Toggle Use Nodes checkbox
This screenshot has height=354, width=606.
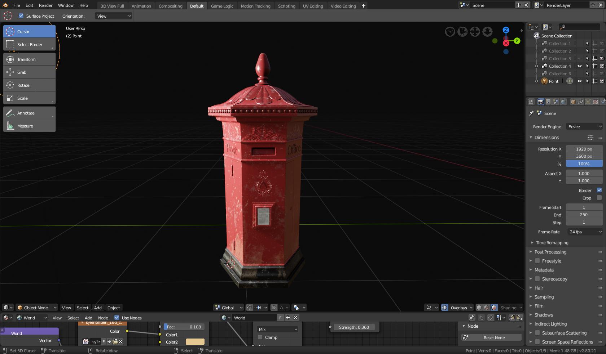(117, 317)
